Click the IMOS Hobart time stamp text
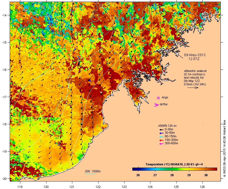 (224, 148)
